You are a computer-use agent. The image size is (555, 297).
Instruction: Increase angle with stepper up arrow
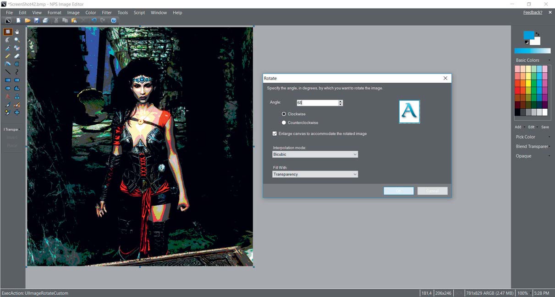[x=341, y=101]
